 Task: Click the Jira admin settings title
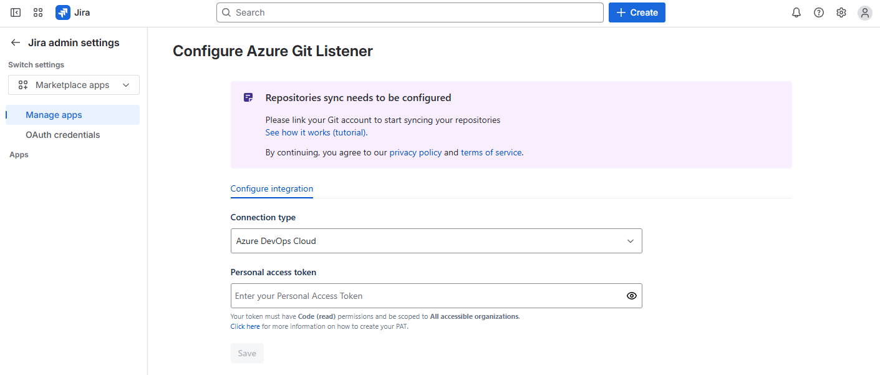click(x=74, y=42)
